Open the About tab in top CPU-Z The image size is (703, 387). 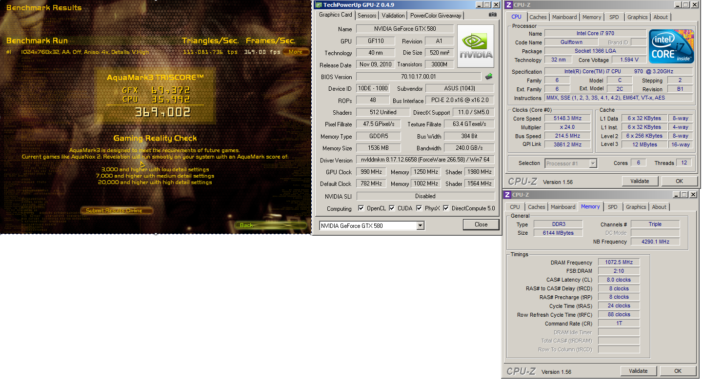(661, 17)
